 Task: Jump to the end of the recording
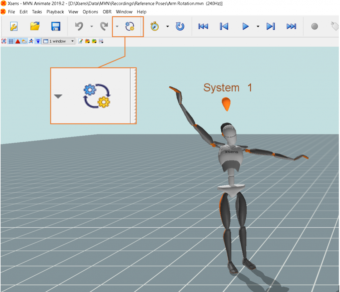point(291,27)
